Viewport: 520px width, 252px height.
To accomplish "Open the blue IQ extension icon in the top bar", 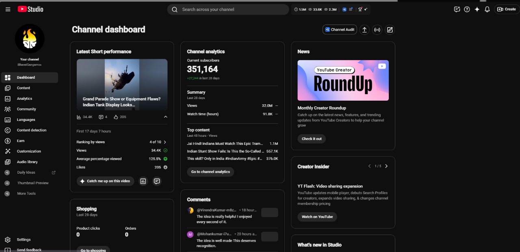I will coord(344,9).
